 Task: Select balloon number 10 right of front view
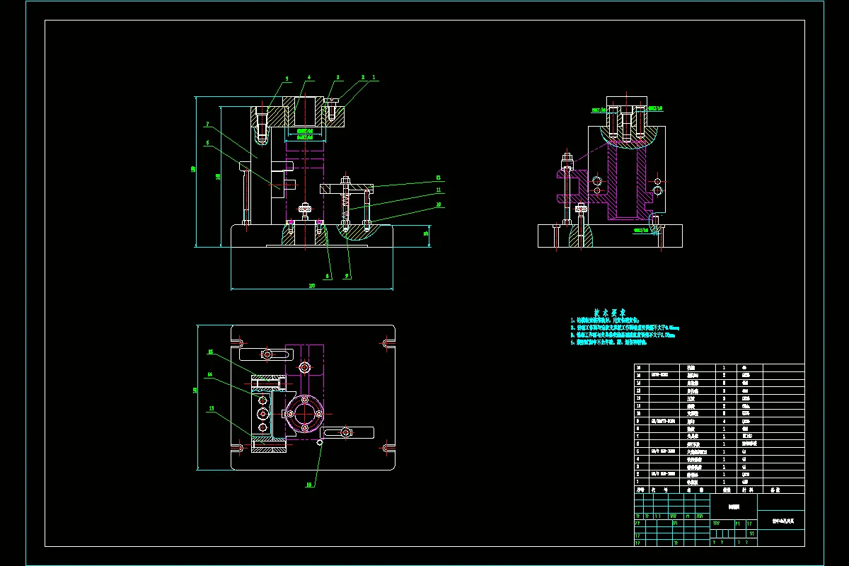(x=439, y=204)
